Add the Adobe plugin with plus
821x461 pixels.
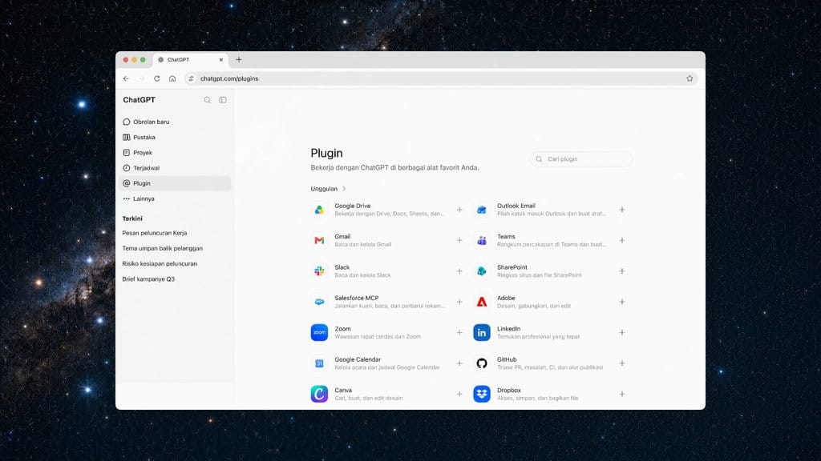622,302
